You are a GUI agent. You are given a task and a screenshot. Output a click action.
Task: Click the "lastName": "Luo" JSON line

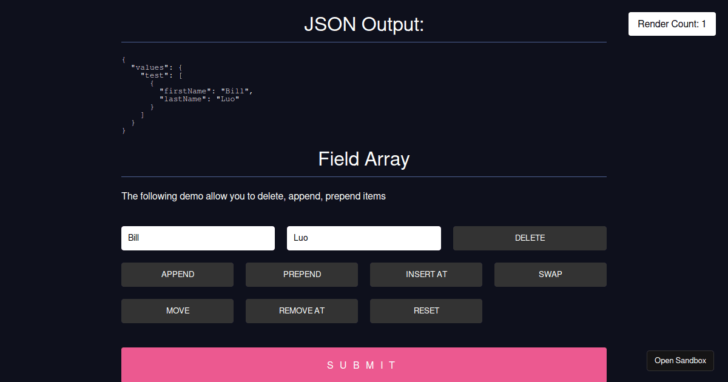coord(200,99)
